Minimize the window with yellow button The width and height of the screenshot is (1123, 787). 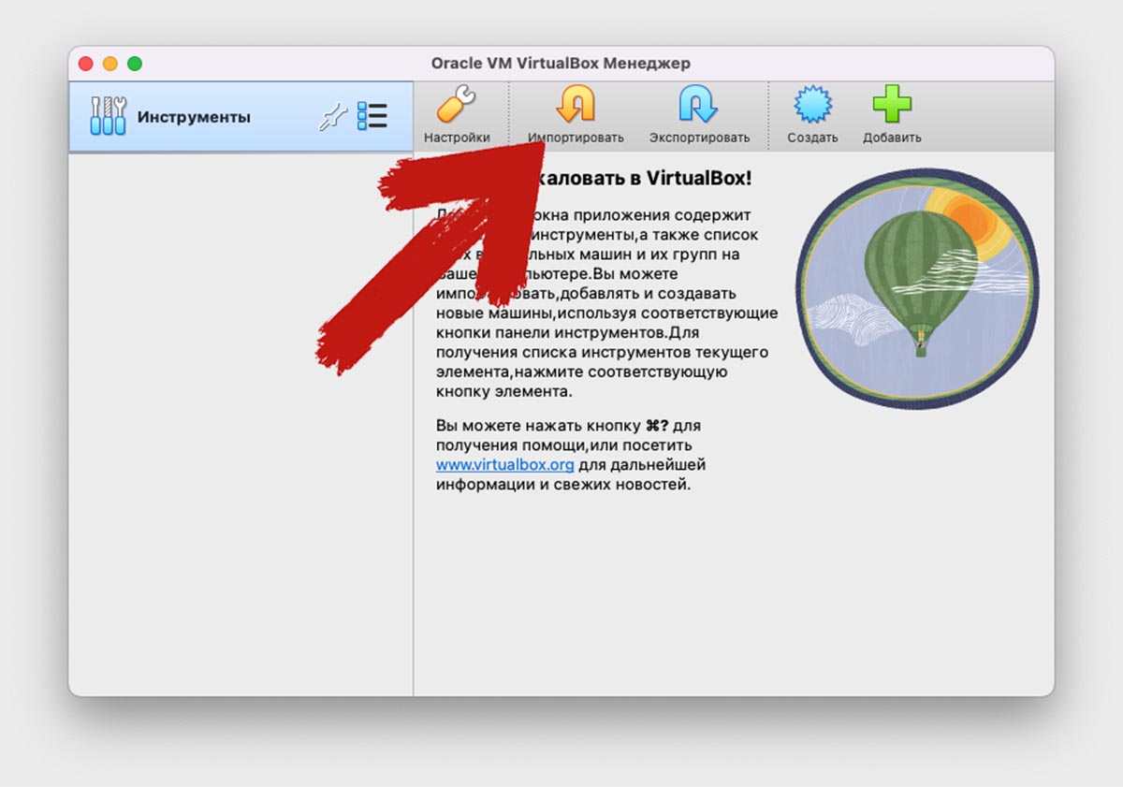pyautogui.click(x=110, y=64)
